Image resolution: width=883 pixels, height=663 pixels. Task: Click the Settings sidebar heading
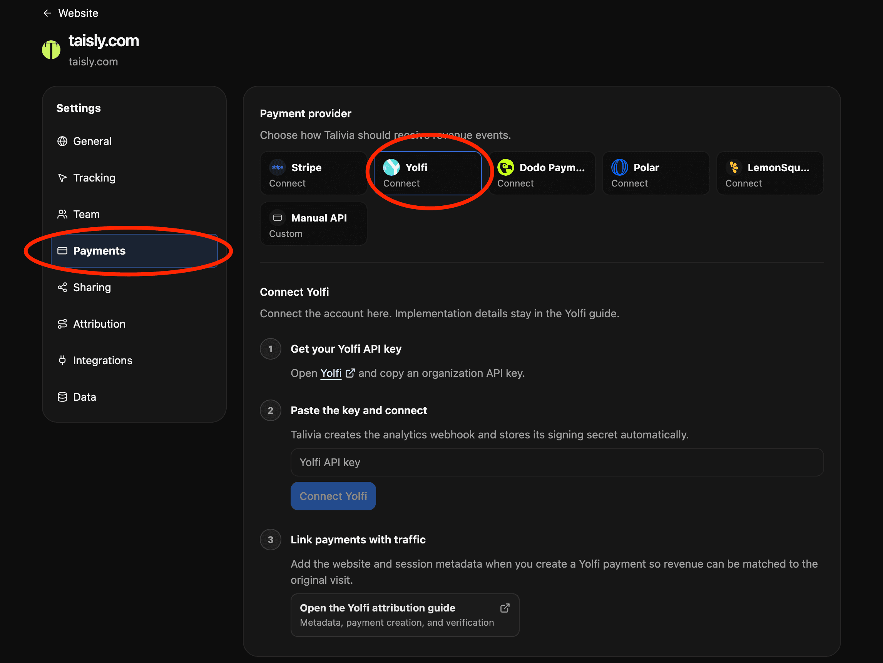click(x=78, y=108)
